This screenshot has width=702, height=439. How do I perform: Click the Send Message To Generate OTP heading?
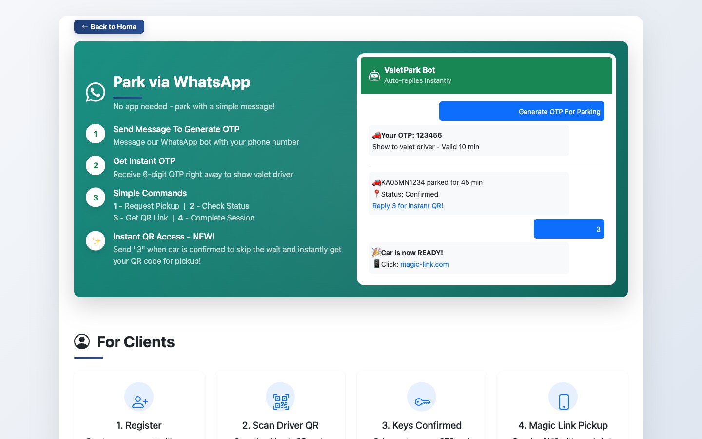tap(176, 129)
